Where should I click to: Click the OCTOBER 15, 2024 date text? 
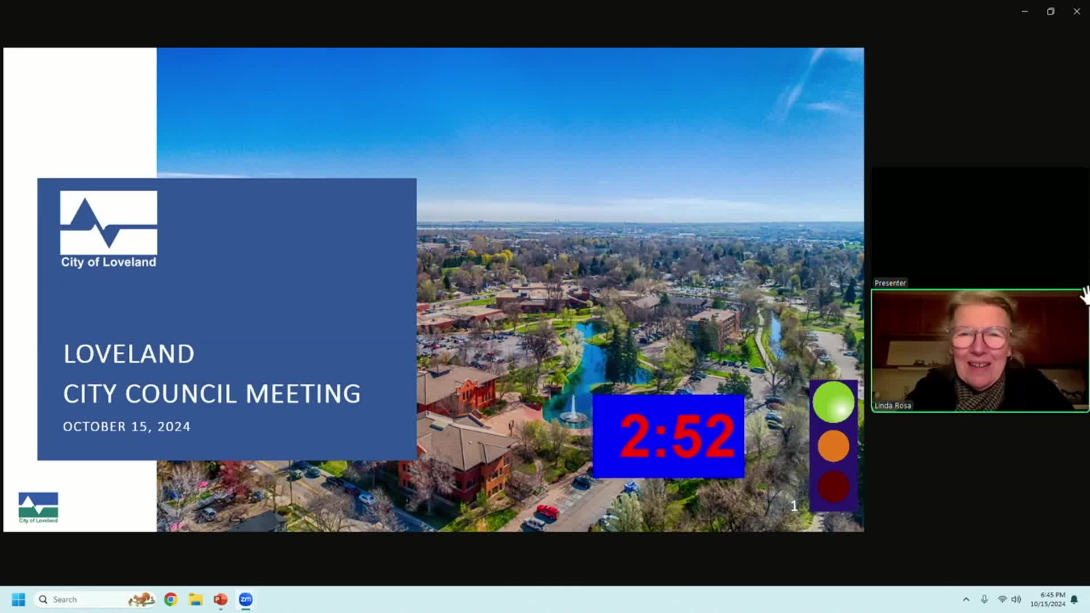tap(127, 427)
